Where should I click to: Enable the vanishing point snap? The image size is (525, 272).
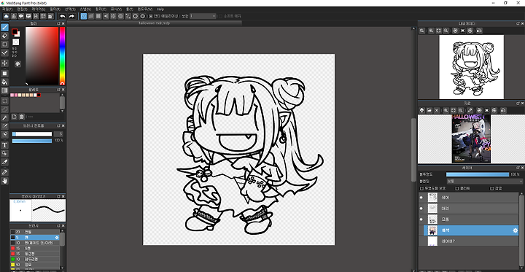click(x=106, y=16)
